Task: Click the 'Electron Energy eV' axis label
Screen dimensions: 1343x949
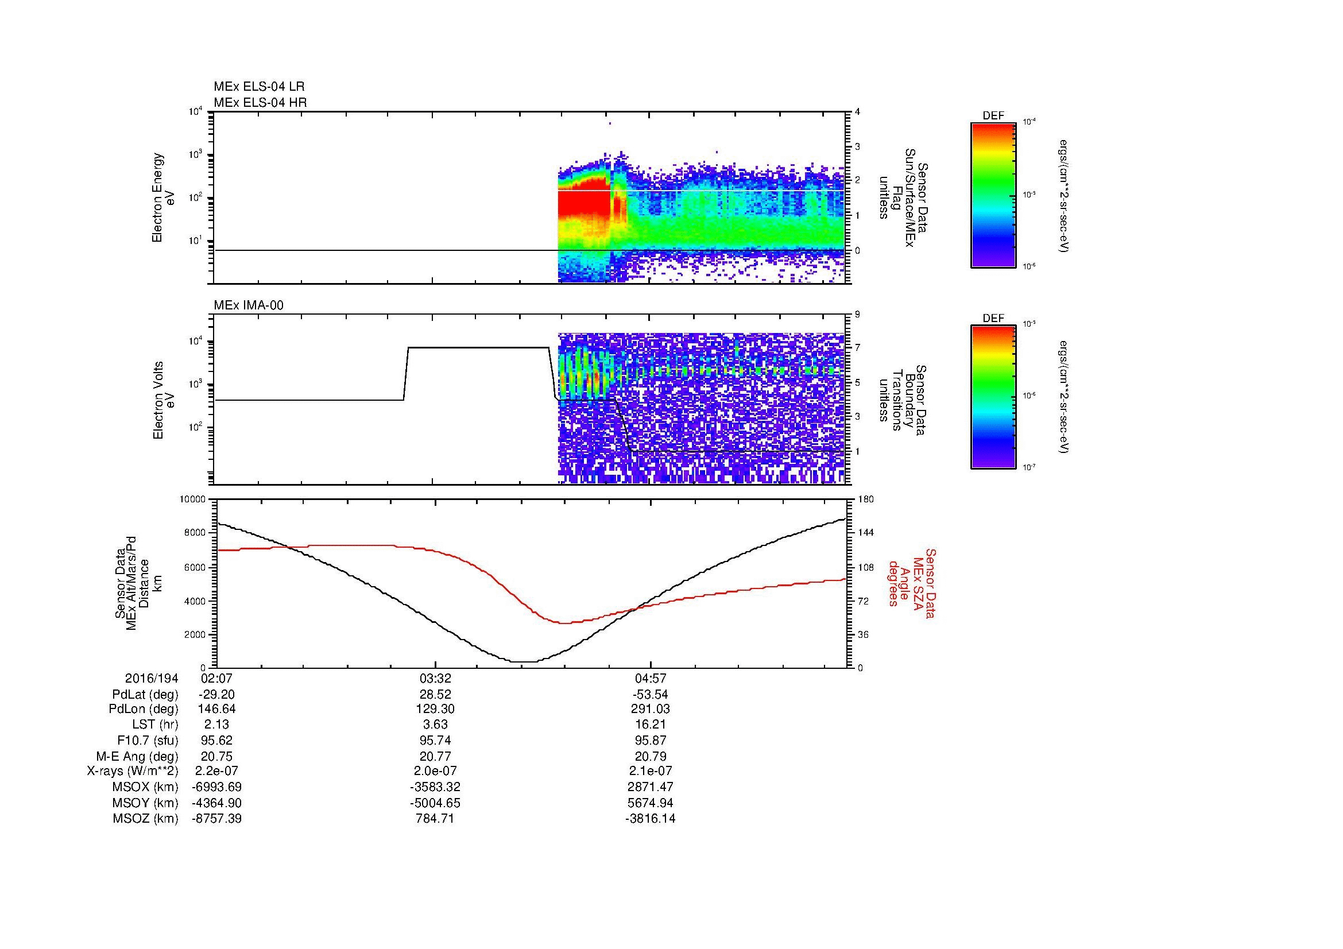Action: click(x=164, y=197)
